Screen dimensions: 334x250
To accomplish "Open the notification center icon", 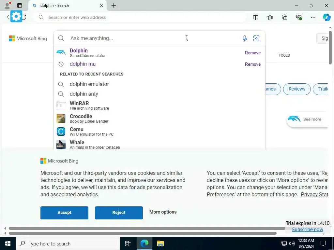I will coord(323,243).
